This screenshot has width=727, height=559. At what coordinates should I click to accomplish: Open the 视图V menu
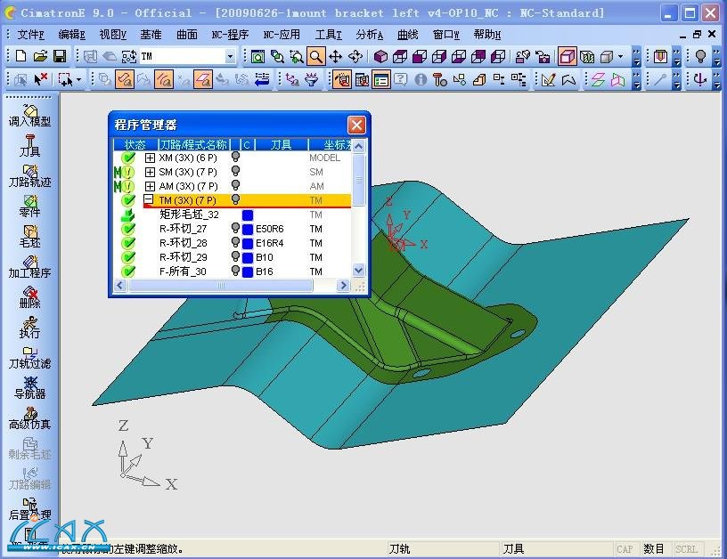pyautogui.click(x=112, y=35)
